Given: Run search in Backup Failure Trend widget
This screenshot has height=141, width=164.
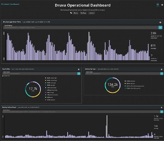Looking at the screenshot, I should (x=162, y=112).
